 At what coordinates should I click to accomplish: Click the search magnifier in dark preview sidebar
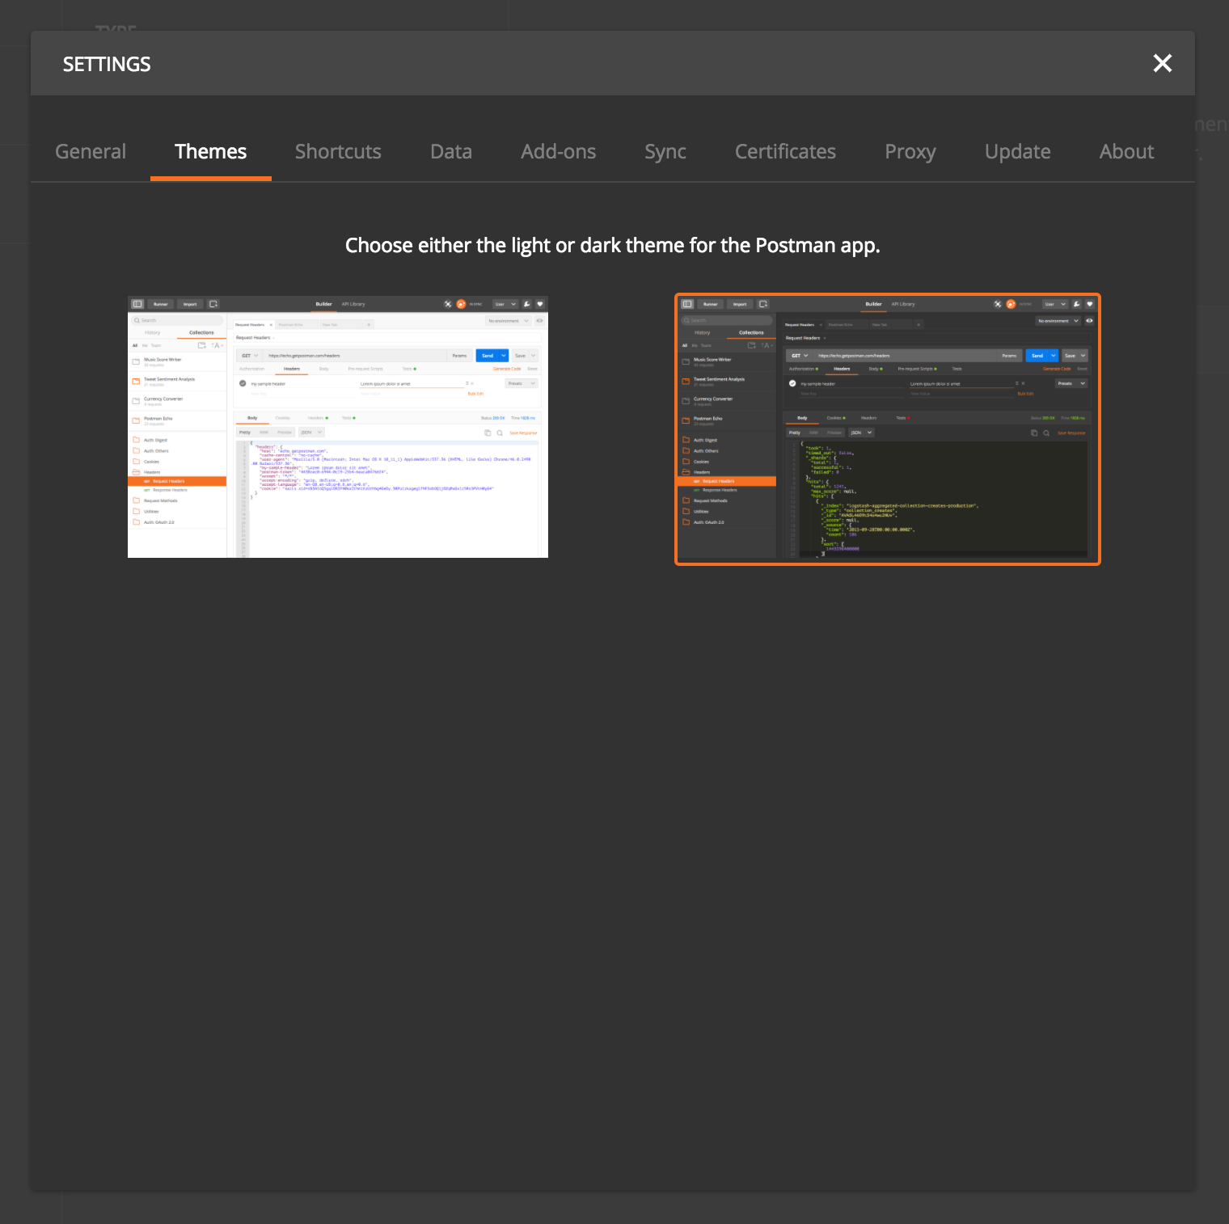click(686, 320)
